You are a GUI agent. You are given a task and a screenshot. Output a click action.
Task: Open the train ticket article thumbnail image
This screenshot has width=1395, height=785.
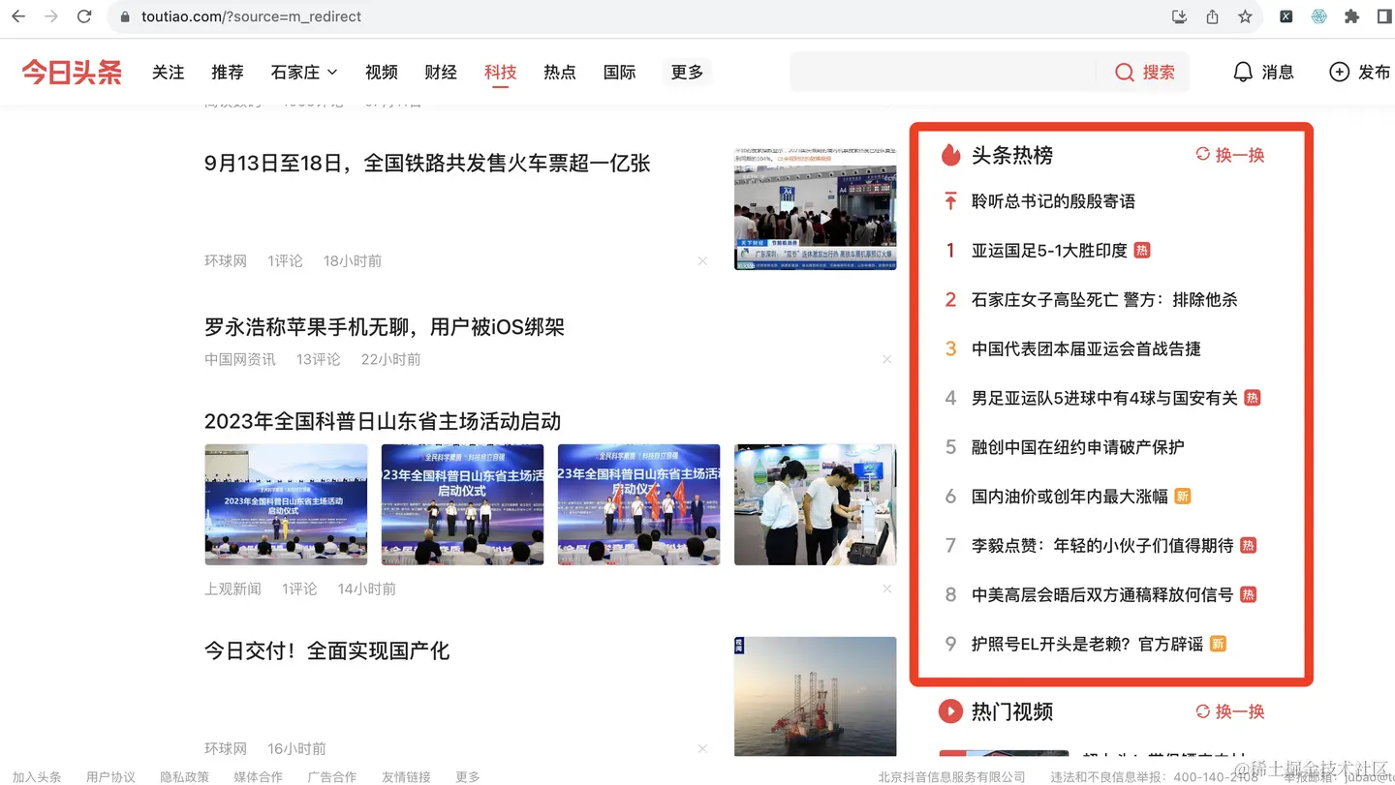point(815,209)
